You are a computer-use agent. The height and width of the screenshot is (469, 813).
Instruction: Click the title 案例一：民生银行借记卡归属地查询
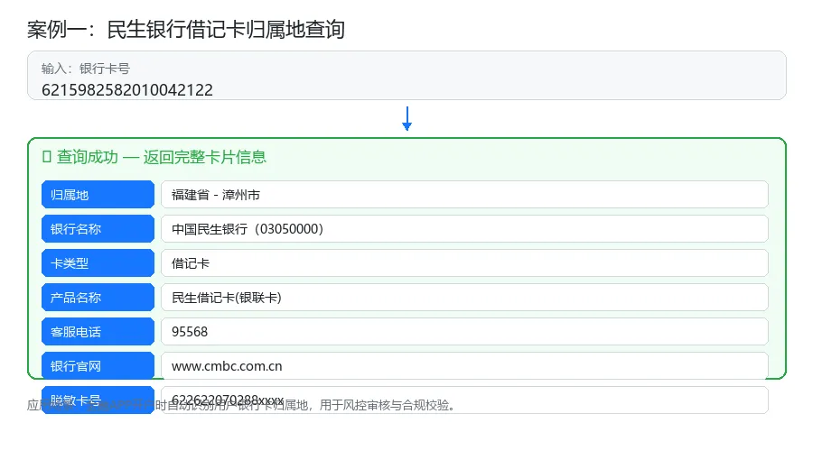tap(185, 30)
